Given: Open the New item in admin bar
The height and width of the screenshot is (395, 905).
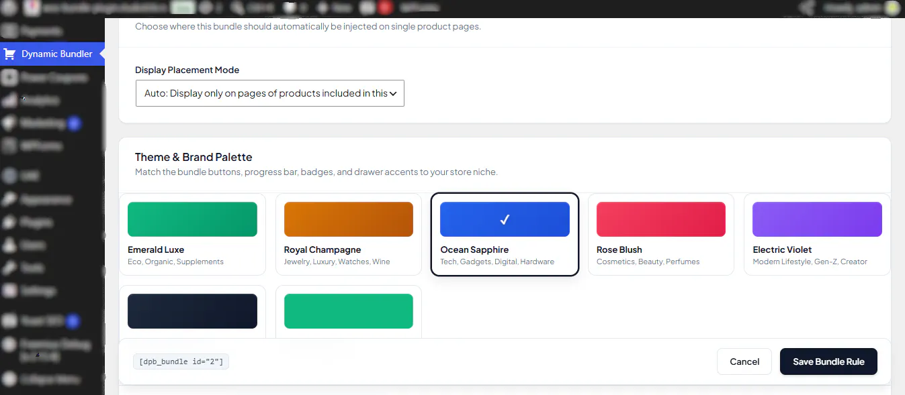Looking at the screenshot, I should click(x=334, y=8).
